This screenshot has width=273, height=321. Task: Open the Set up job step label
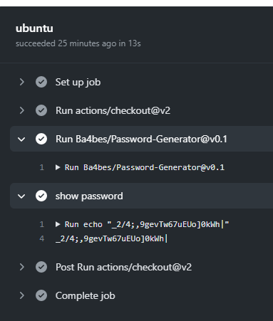[78, 83]
